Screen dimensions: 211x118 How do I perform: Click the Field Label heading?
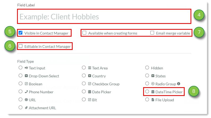(x=26, y=5)
